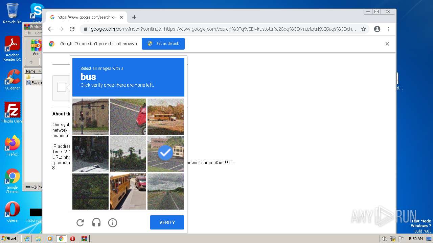Open Skype desktop shortcut

point(37,13)
